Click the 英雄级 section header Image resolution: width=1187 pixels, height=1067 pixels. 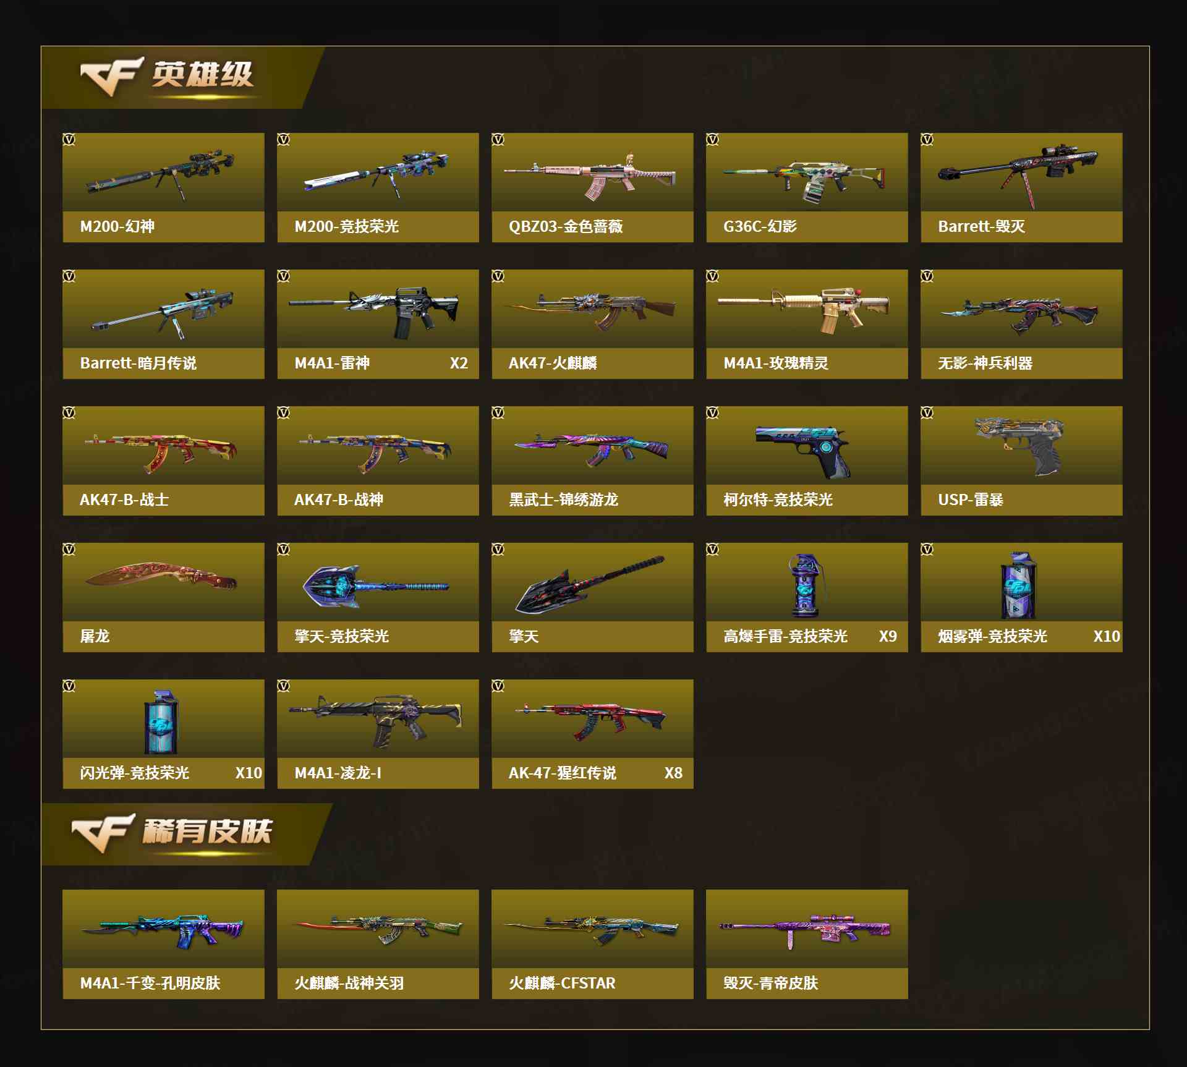point(183,77)
